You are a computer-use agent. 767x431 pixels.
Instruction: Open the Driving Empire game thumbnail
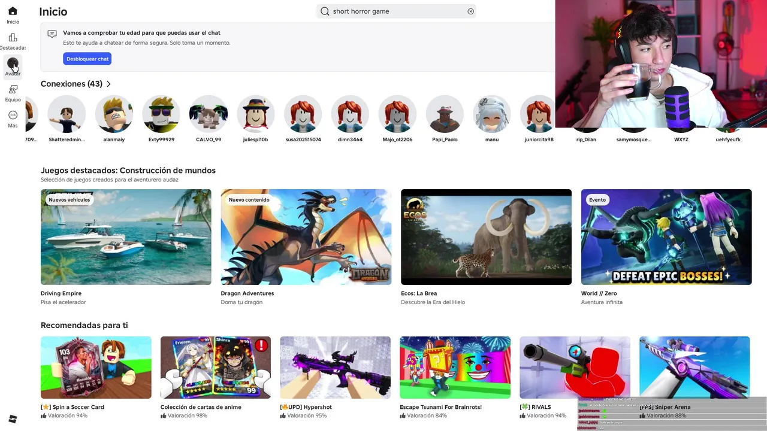tap(126, 237)
